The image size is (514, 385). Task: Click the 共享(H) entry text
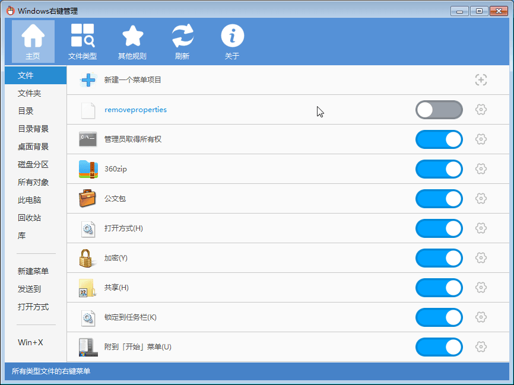116,288
